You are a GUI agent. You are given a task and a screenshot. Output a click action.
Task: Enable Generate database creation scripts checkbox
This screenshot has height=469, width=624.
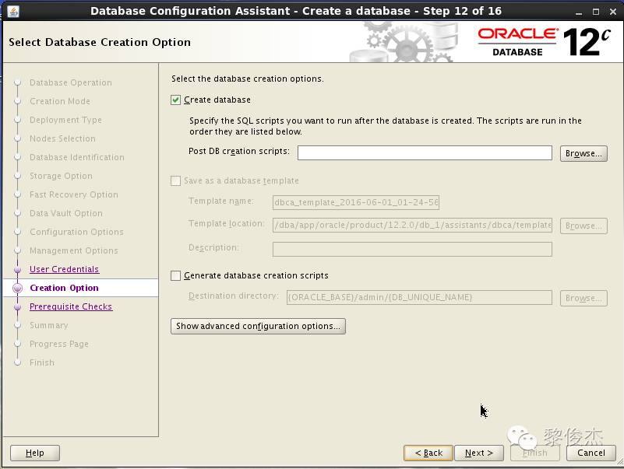175,275
